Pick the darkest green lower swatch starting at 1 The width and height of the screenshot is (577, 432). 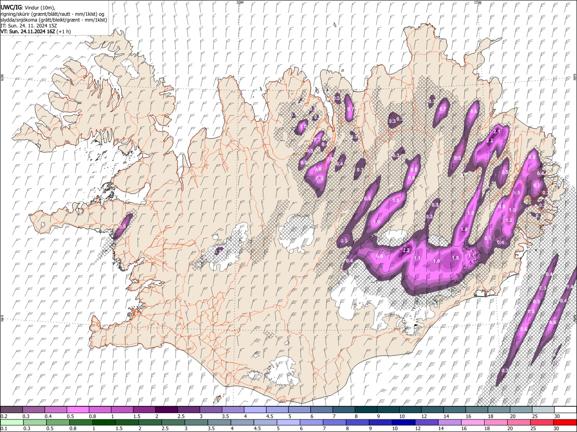tap(104, 422)
